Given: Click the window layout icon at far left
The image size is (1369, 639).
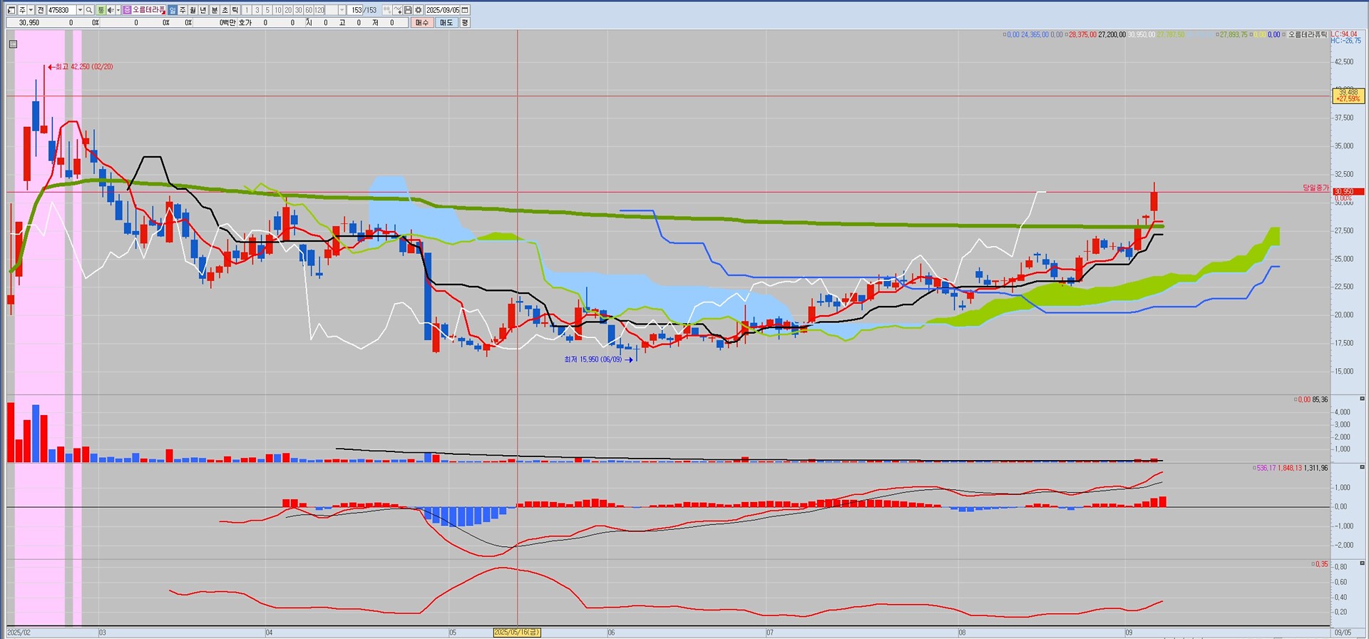Looking at the screenshot, I should tap(11, 10).
